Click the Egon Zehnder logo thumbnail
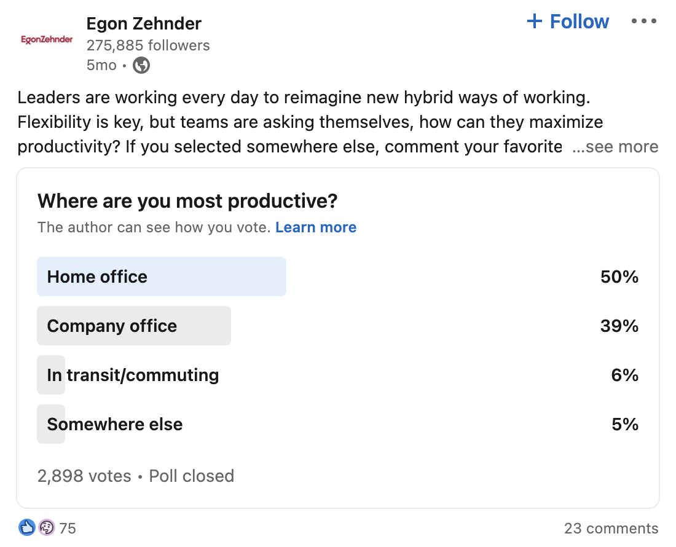676x547 pixels. point(47,40)
